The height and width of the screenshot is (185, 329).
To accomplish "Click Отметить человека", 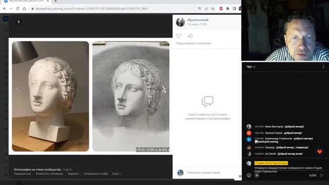I will click(x=49, y=174).
